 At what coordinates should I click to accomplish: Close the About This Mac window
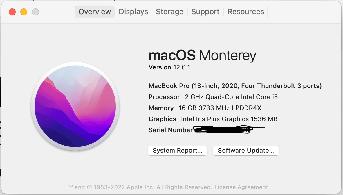(12, 12)
